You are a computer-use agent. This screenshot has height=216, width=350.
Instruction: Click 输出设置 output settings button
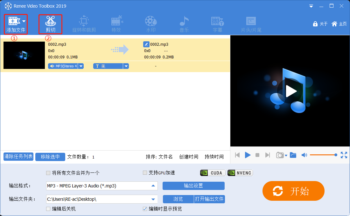193,186
